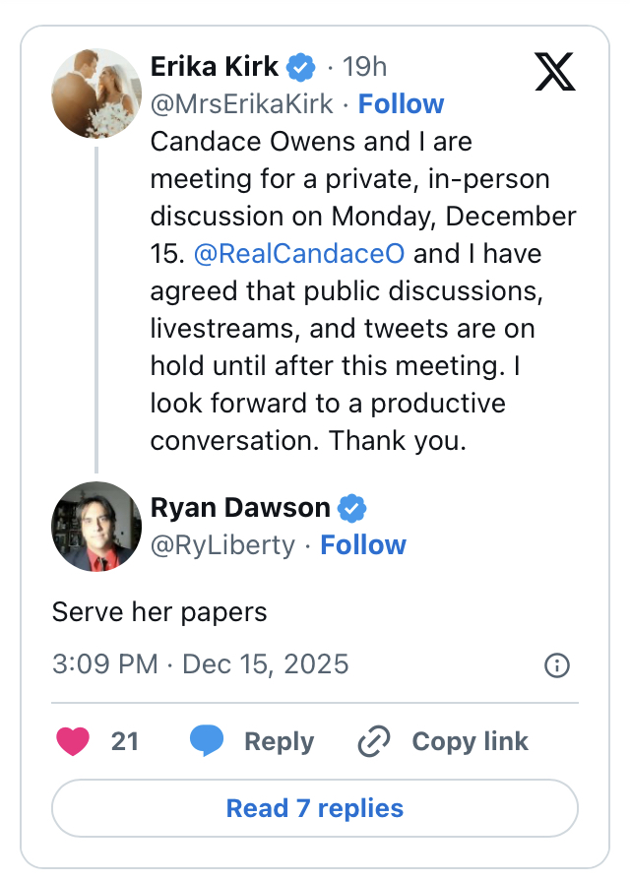The height and width of the screenshot is (882, 630).
Task: Follow @MrsErikaKirk
Action: 401,104
